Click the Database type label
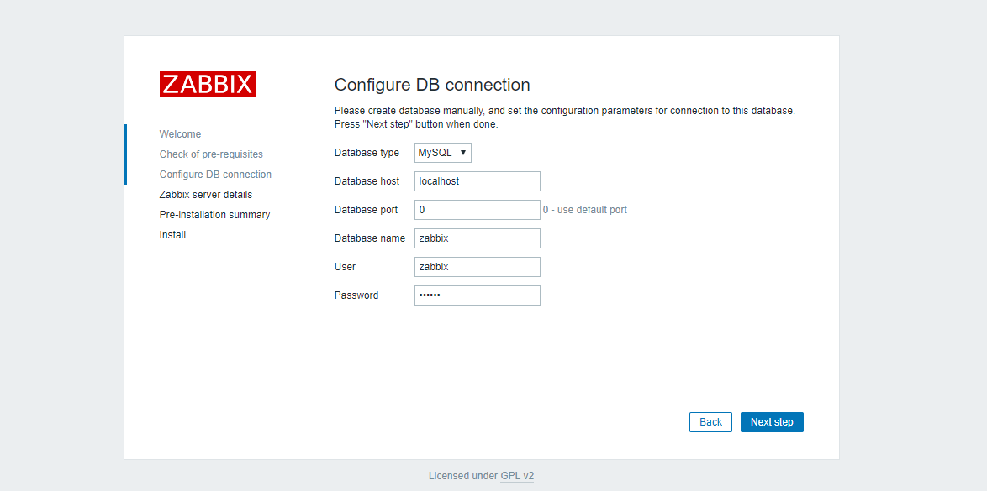987x491 pixels. coord(367,153)
